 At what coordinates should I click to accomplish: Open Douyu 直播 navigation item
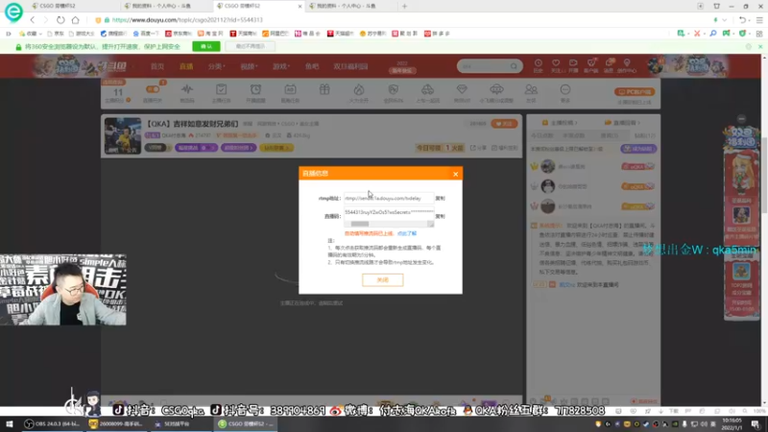186,66
